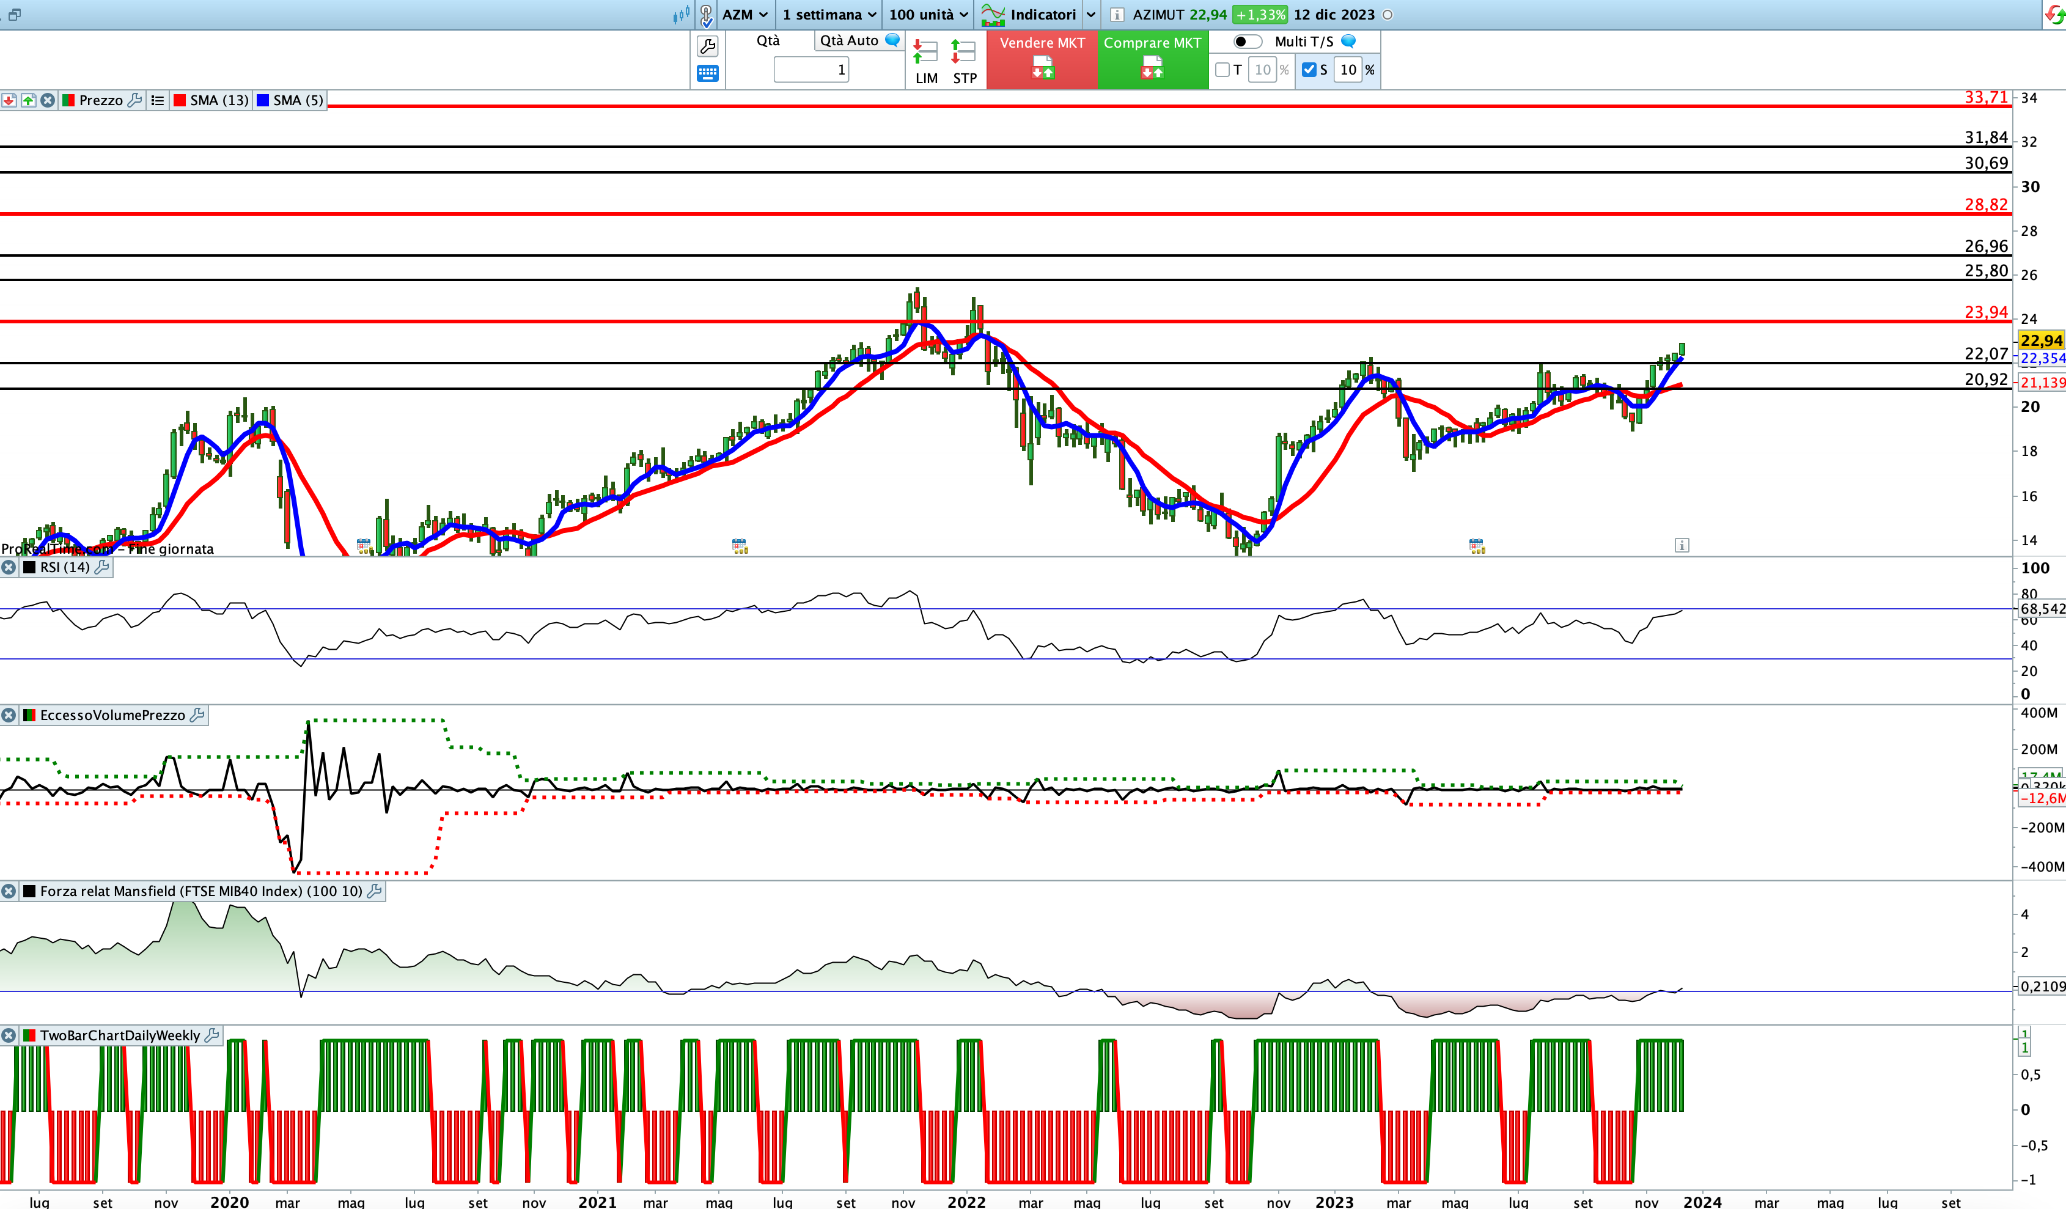2066x1209 pixels.
Task: Click the info marker below last candle
Action: (x=1682, y=545)
